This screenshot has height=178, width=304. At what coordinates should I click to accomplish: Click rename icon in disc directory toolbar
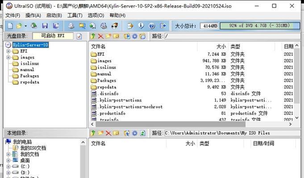tap(116, 36)
